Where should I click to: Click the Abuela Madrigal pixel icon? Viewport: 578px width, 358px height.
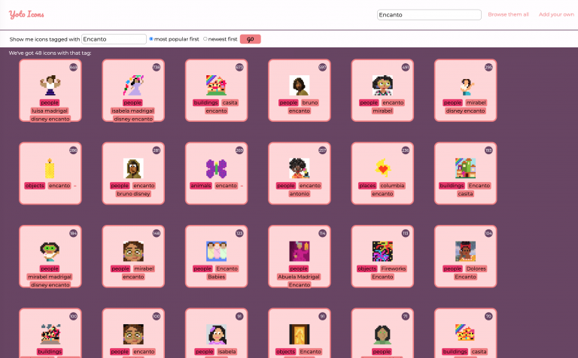point(299,251)
